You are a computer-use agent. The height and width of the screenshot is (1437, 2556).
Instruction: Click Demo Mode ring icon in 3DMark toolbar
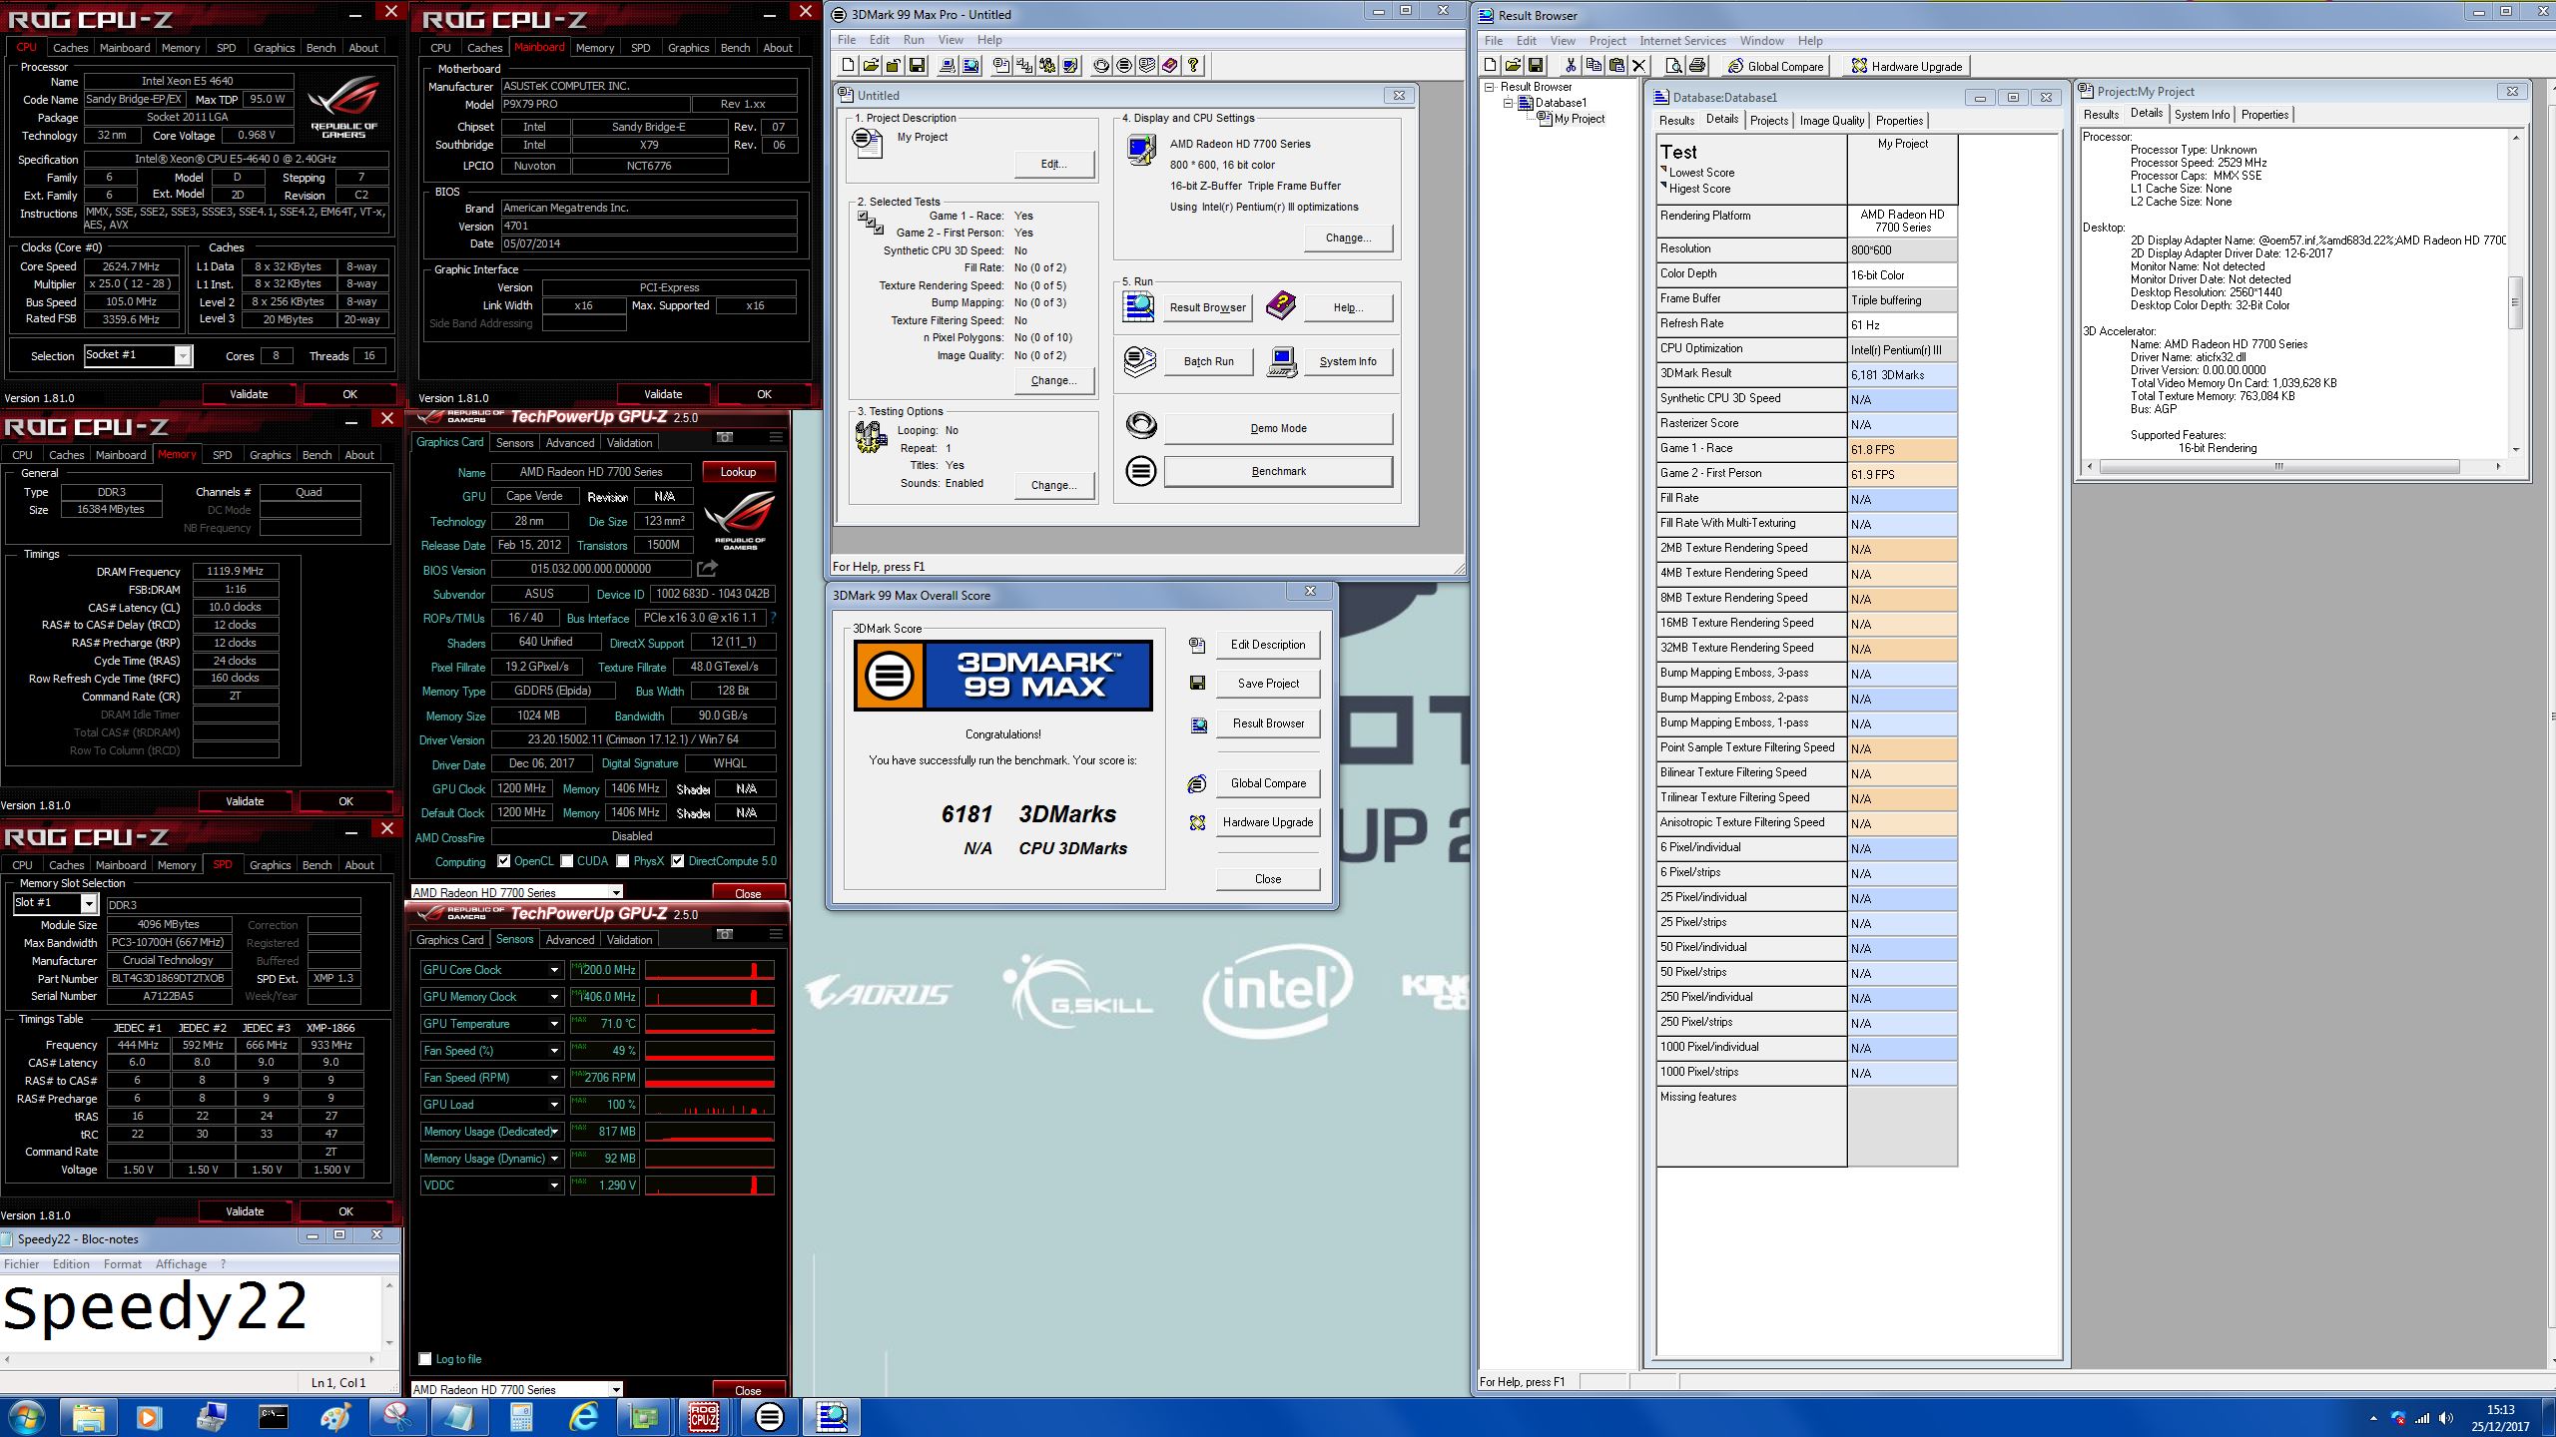tap(1101, 66)
